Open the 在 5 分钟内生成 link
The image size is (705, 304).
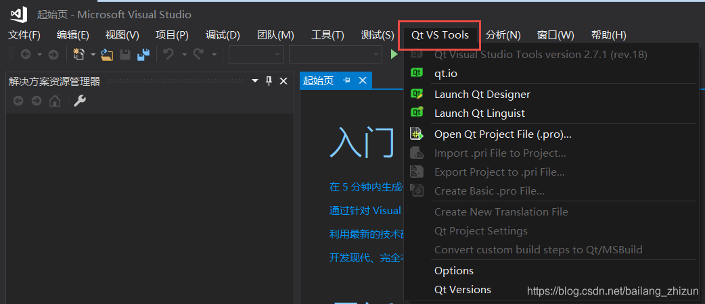click(x=366, y=187)
